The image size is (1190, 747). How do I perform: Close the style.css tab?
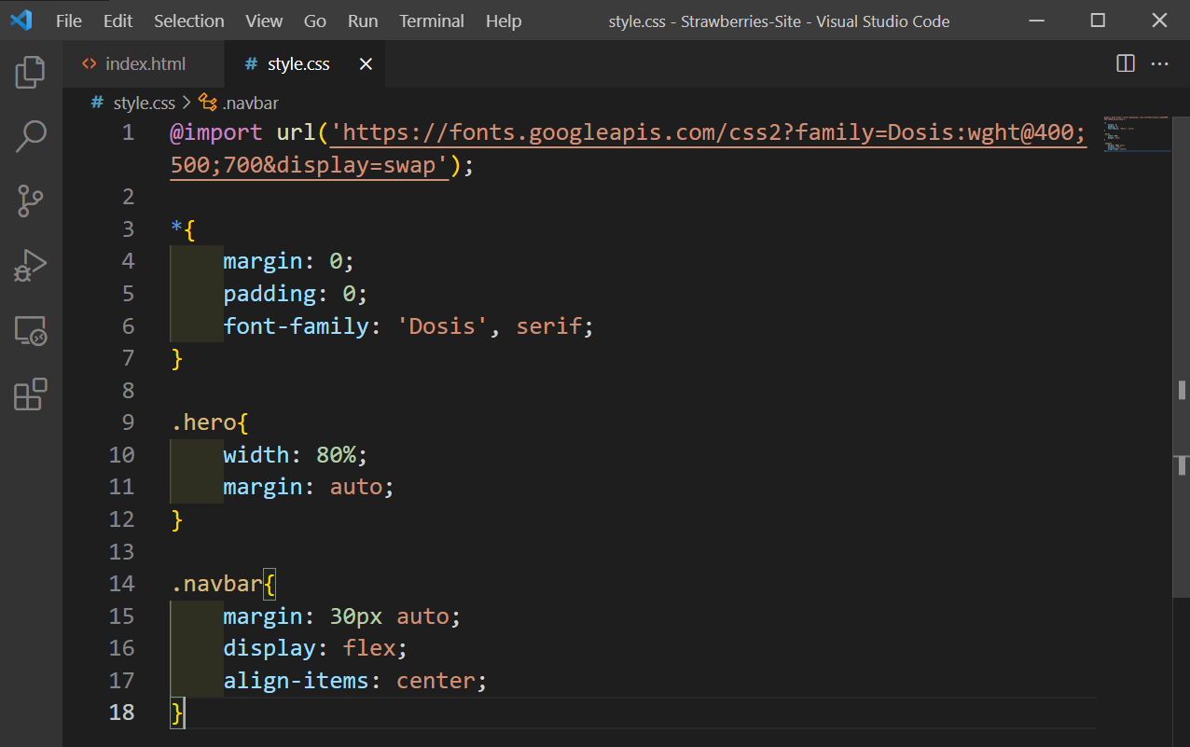(366, 64)
